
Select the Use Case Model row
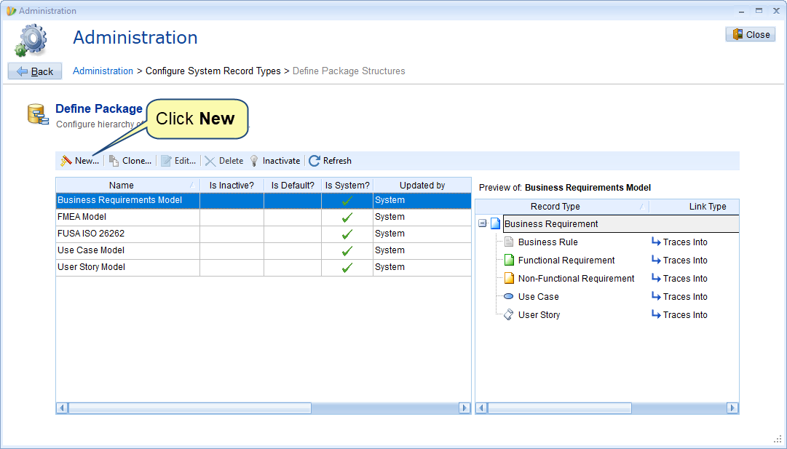pyautogui.click(x=264, y=250)
